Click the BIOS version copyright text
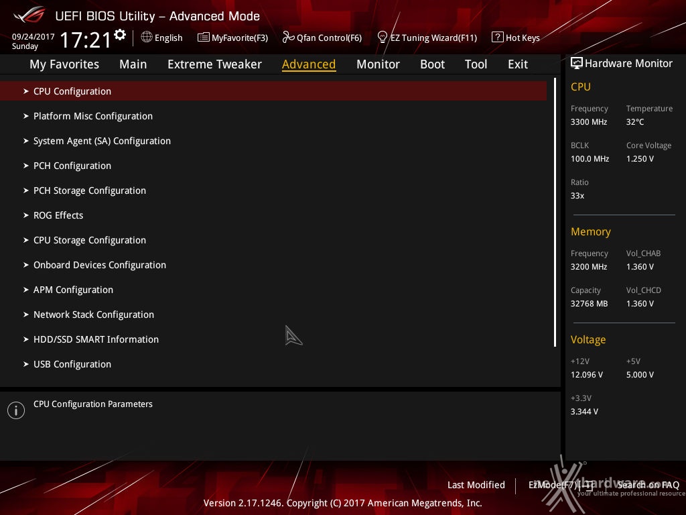The width and height of the screenshot is (686, 515). (x=342, y=503)
